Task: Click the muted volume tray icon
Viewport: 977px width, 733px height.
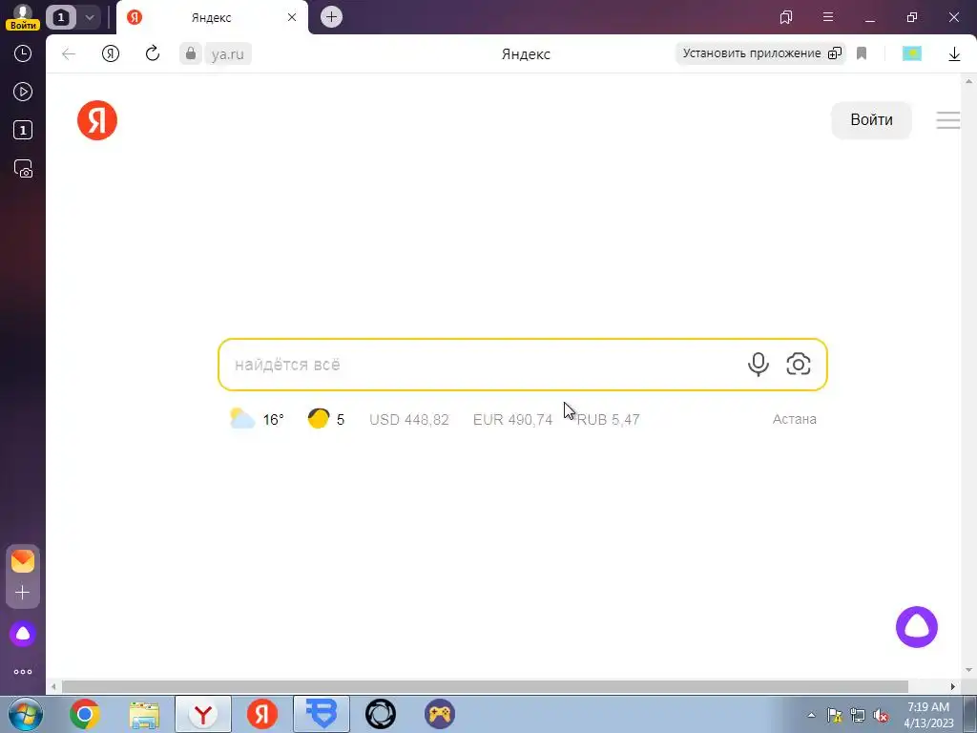Action: pyautogui.click(x=881, y=716)
